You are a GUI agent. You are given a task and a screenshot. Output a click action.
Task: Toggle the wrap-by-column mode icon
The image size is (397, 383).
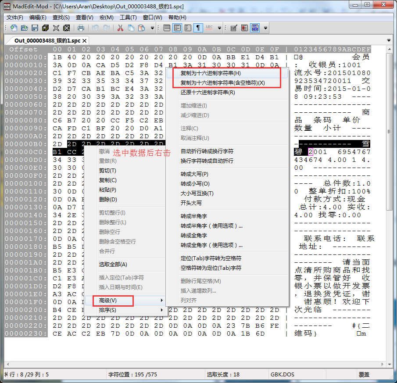coord(188,28)
